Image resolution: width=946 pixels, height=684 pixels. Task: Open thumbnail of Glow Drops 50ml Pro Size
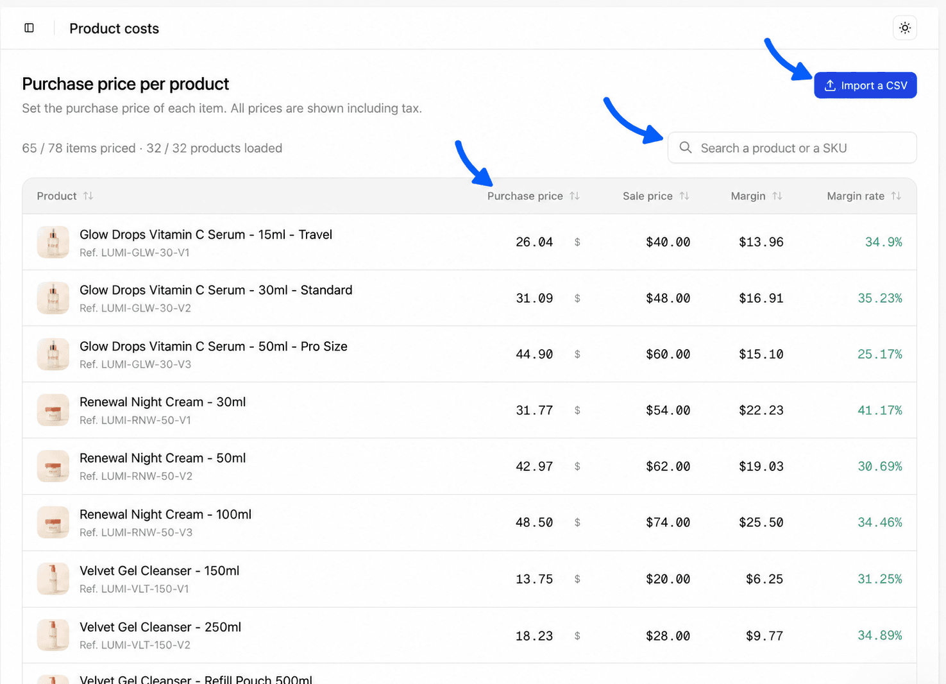pos(53,354)
